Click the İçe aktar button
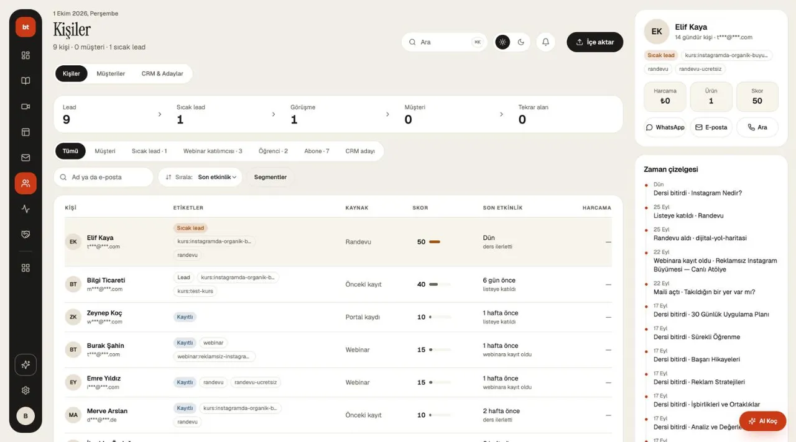 [595, 42]
